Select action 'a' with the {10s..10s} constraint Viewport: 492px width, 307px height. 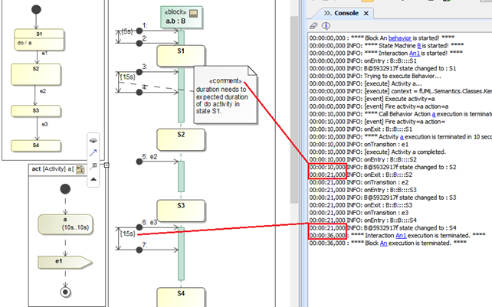(65, 225)
